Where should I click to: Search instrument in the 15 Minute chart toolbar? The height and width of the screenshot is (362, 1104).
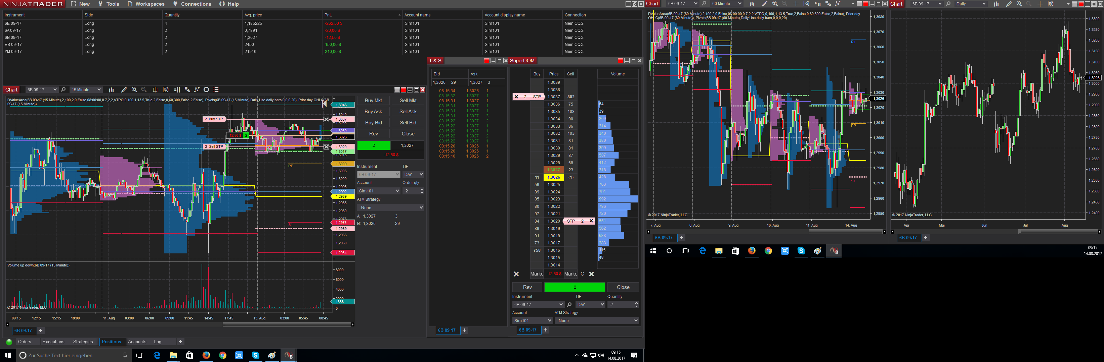coord(63,90)
